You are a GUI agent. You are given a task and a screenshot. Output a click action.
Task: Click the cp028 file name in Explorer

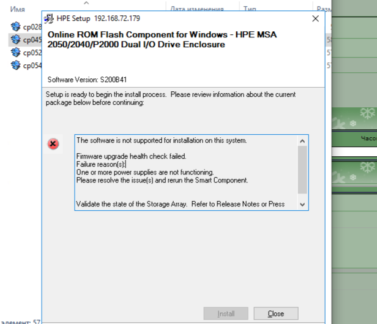(32, 27)
